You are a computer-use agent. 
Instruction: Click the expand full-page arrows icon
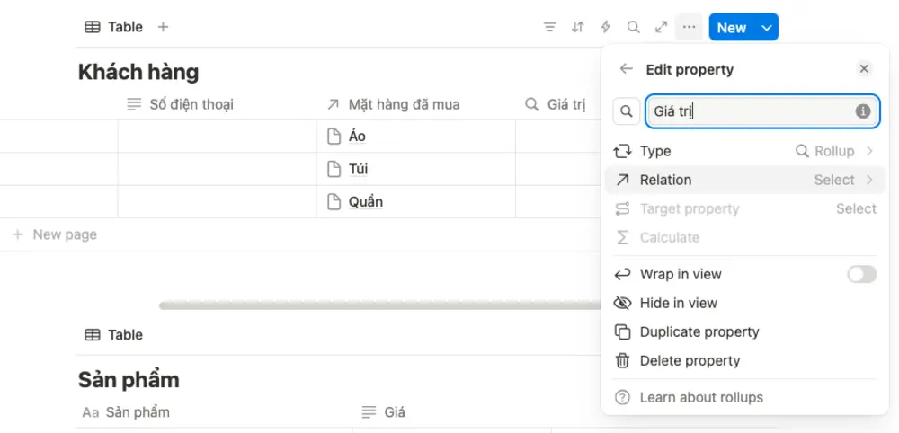click(x=661, y=27)
